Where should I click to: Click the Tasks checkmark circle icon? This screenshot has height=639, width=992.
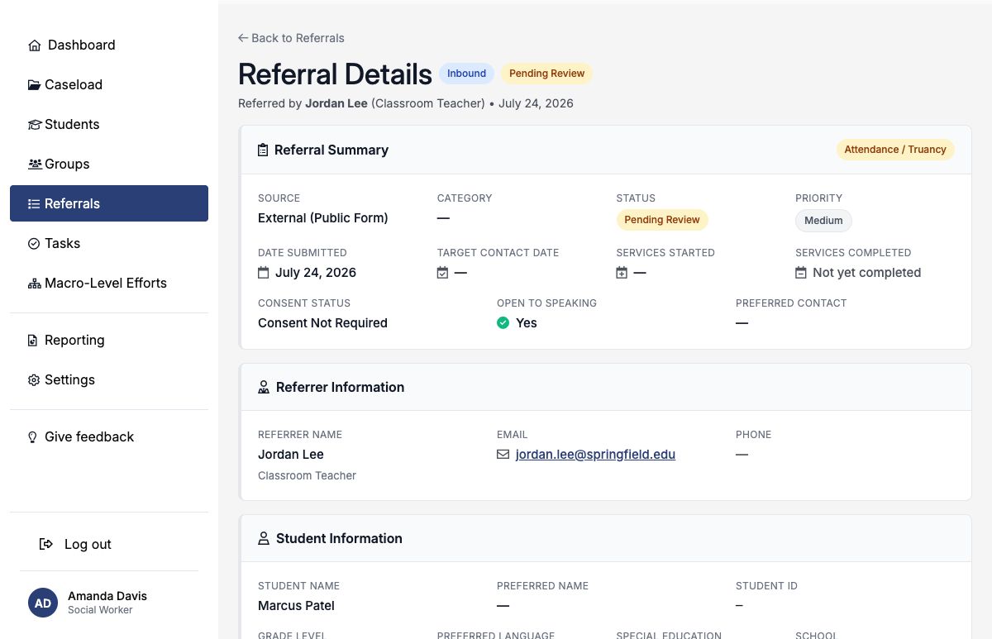[x=34, y=244]
